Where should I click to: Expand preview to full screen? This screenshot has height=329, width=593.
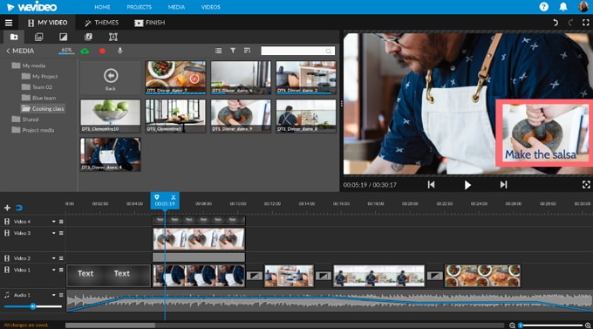click(586, 184)
